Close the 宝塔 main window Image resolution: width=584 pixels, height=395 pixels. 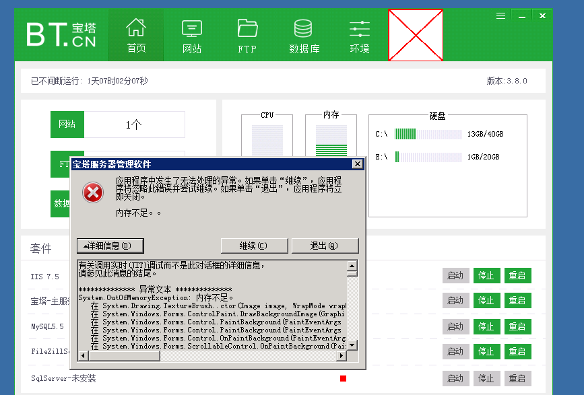coord(542,16)
